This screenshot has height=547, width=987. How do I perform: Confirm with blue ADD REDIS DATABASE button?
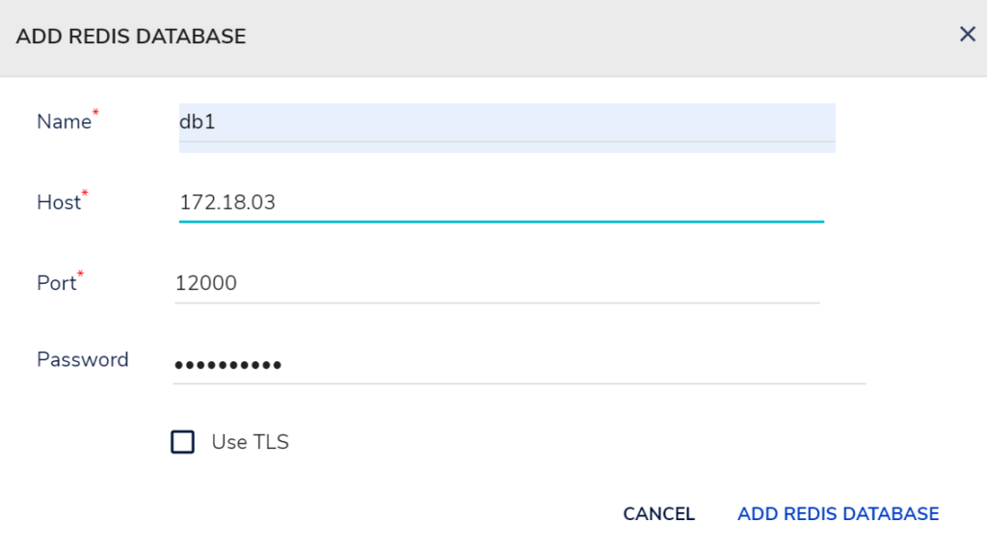click(838, 513)
